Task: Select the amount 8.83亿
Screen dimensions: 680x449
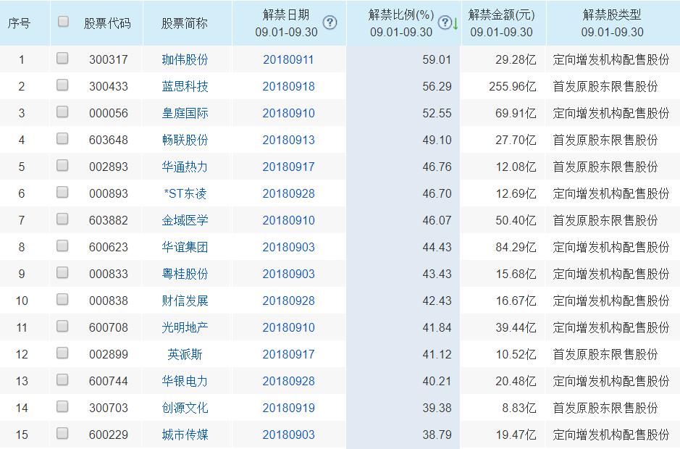Action: point(519,408)
